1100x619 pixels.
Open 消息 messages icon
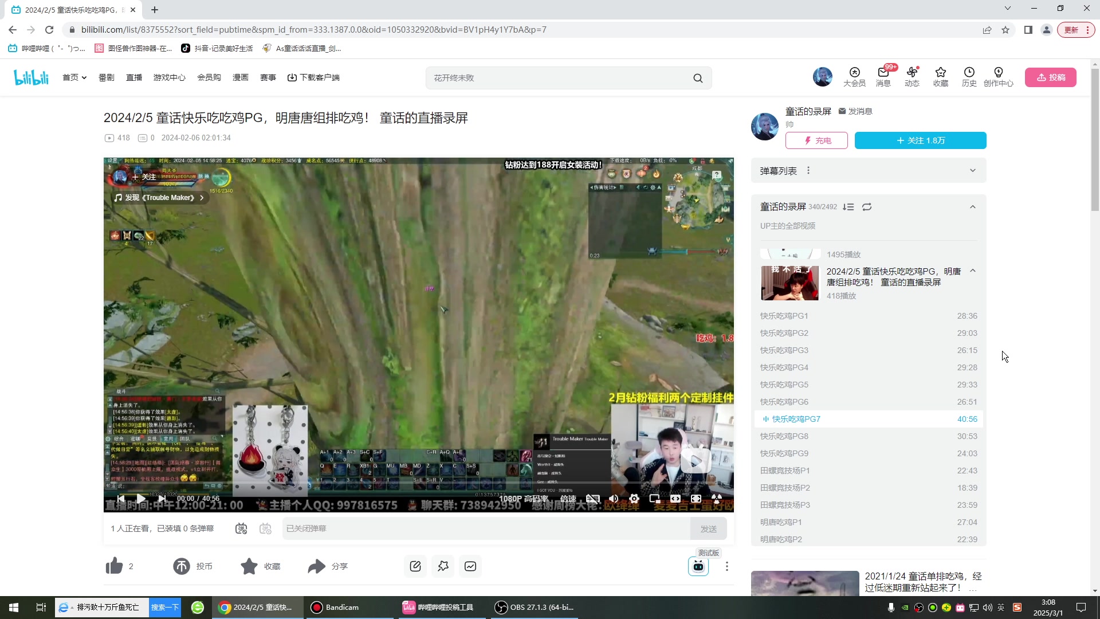pos(883,77)
